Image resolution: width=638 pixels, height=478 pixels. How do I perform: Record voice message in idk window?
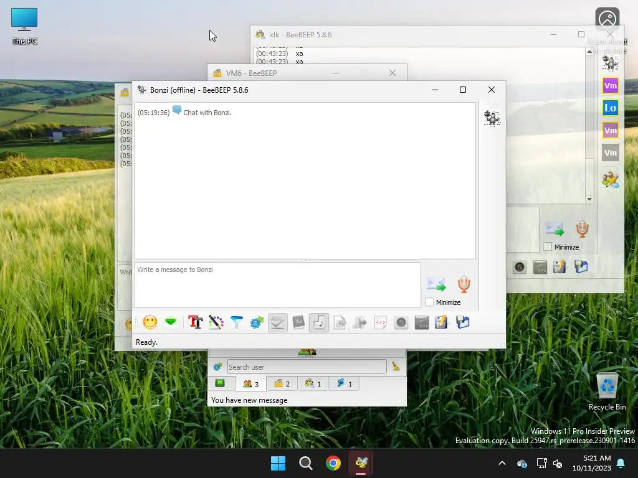[583, 229]
